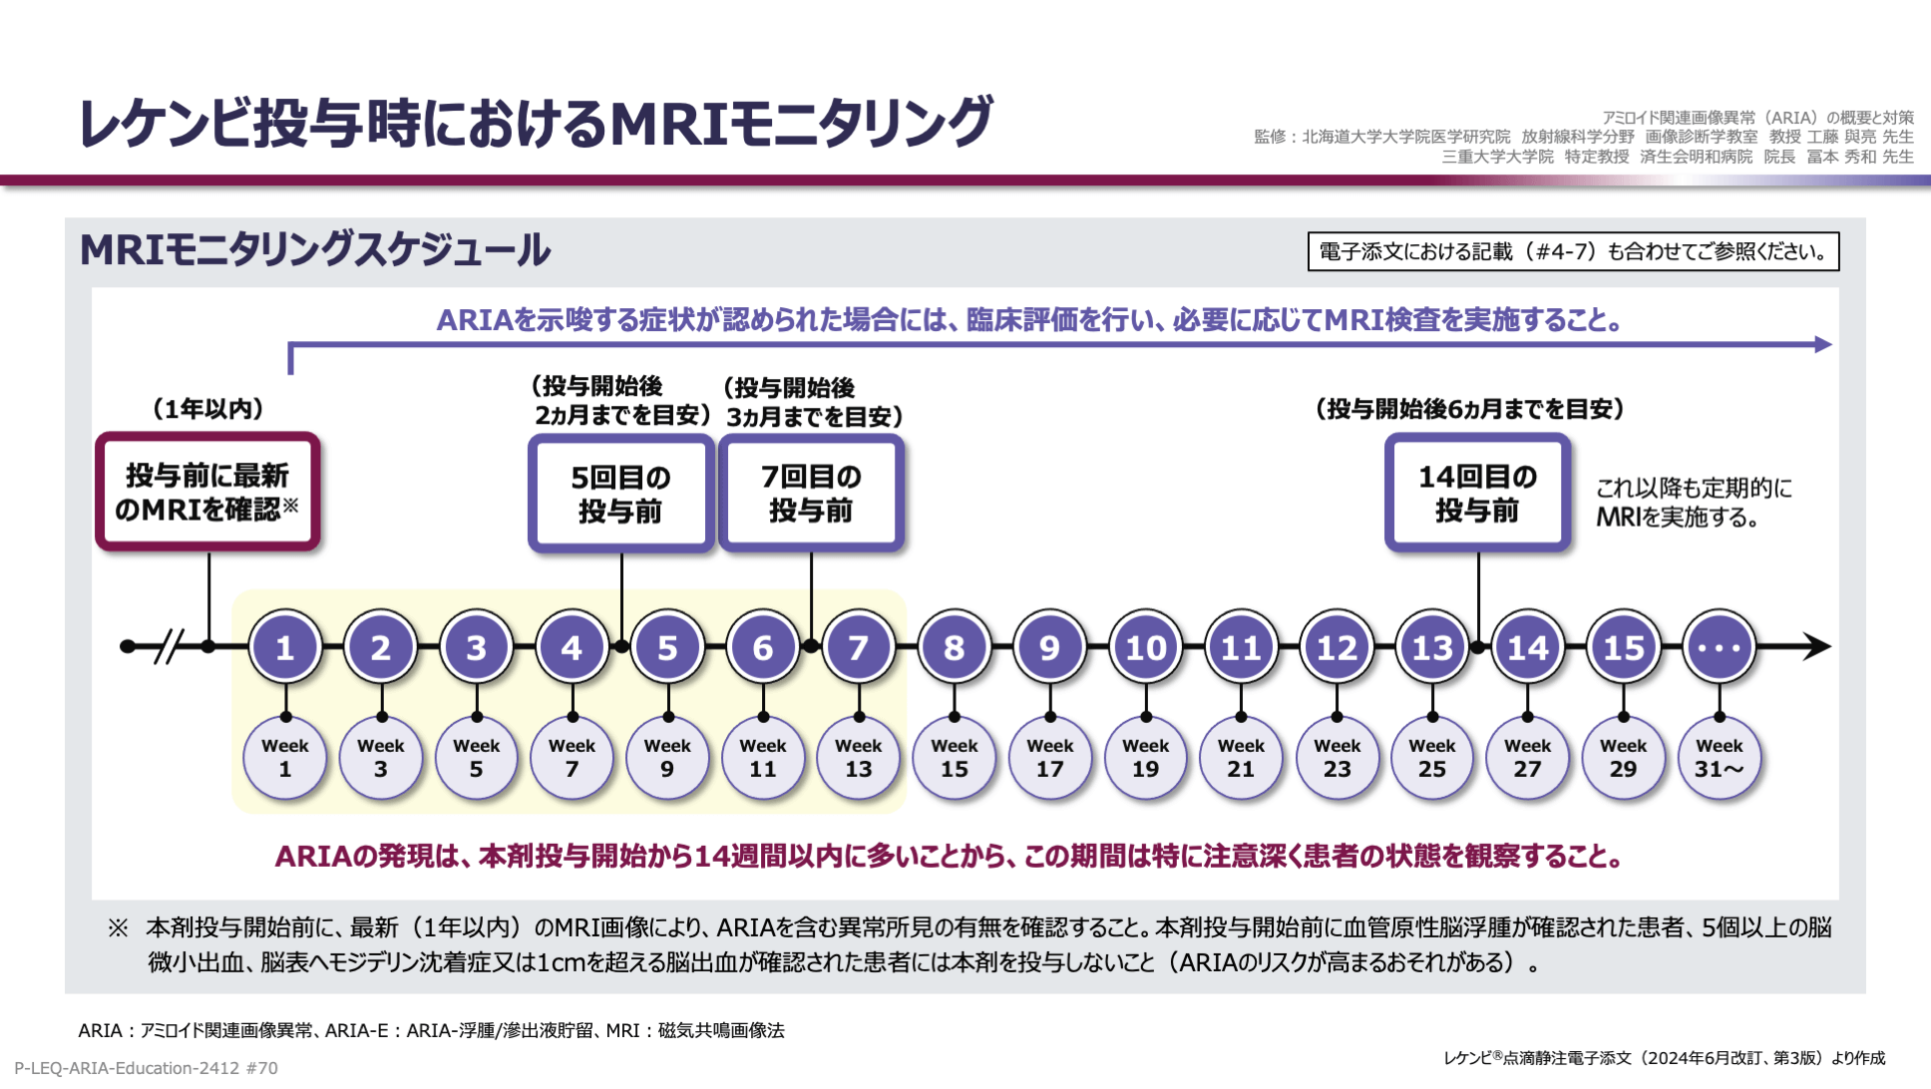Click the ellipsis dose circle
Viewport: 1931px width, 1089px height.
pyautogui.click(x=1719, y=647)
